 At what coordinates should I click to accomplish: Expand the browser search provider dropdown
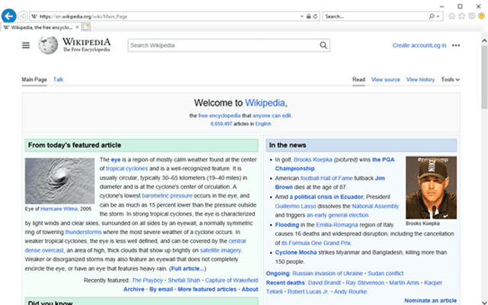coord(438,17)
